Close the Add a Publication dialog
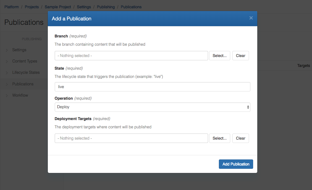This screenshot has height=190, width=312. tap(251, 18)
